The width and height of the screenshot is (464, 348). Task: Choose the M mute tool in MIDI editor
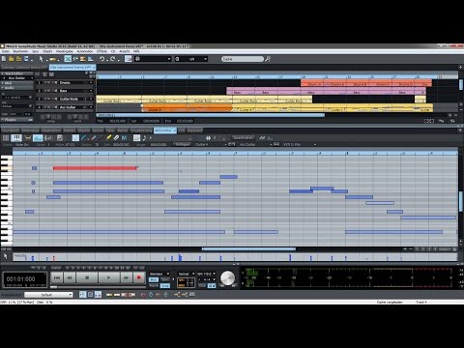click(x=124, y=138)
